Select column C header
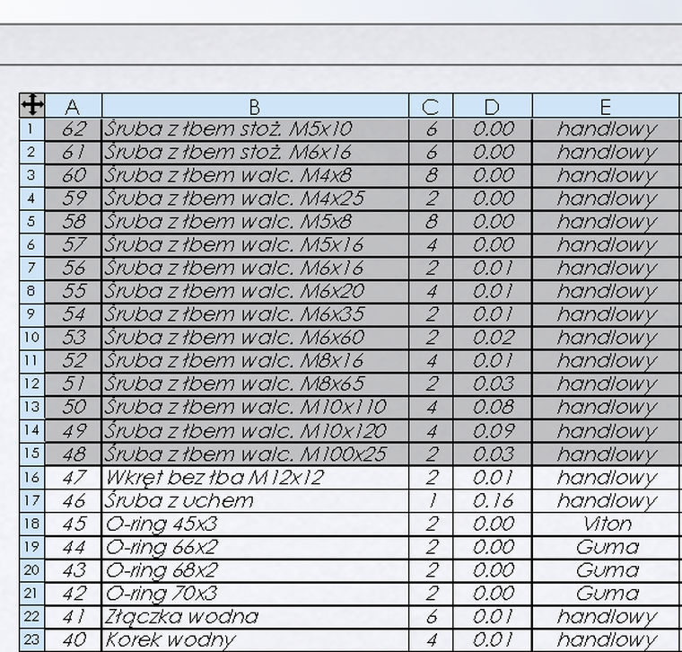682x652 pixels. [x=431, y=106]
